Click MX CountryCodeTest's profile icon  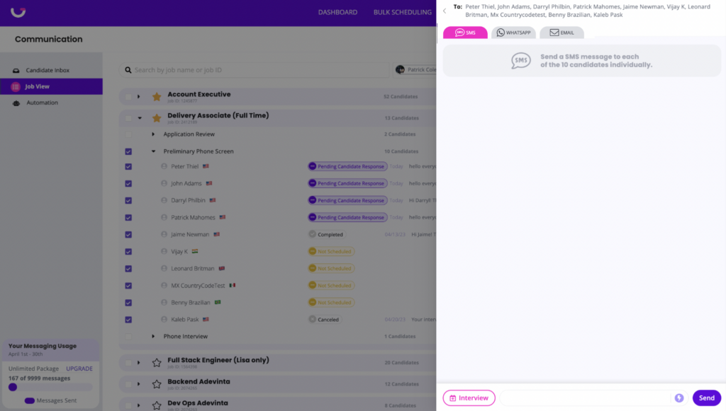pyautogui.click(x=164, y=285)
